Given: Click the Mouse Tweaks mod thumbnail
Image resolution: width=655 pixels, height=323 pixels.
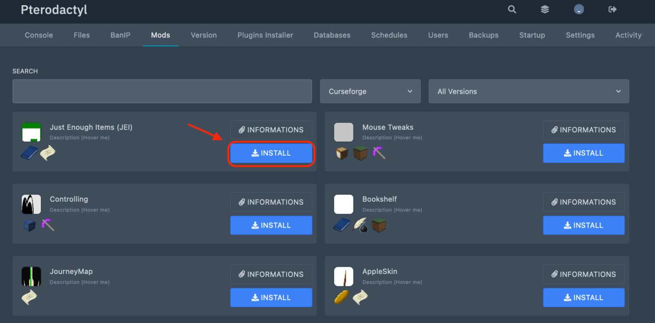Looking at the screenshot, I should pos(344,132).
